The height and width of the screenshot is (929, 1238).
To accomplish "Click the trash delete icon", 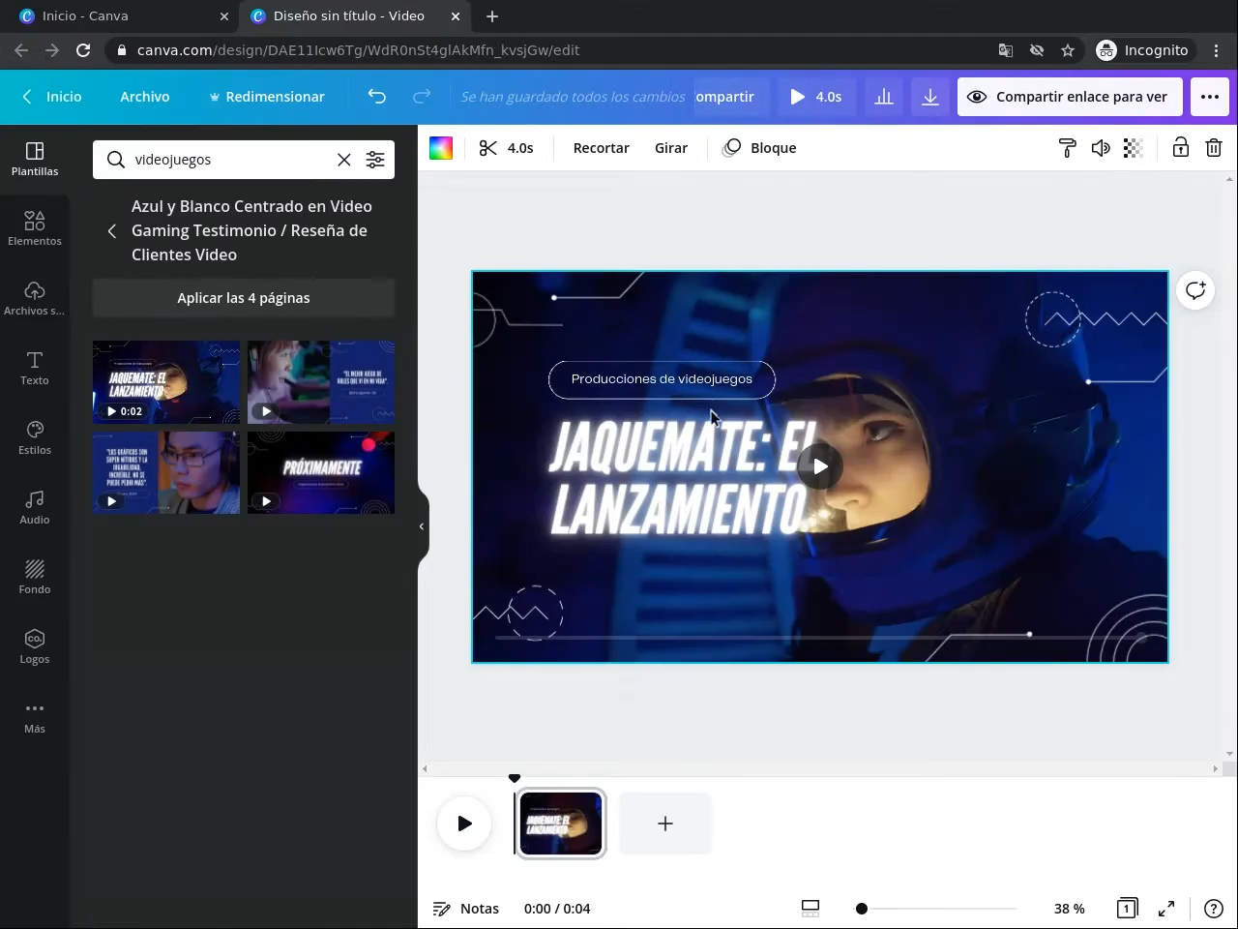I will click(x=1213, y=148).
